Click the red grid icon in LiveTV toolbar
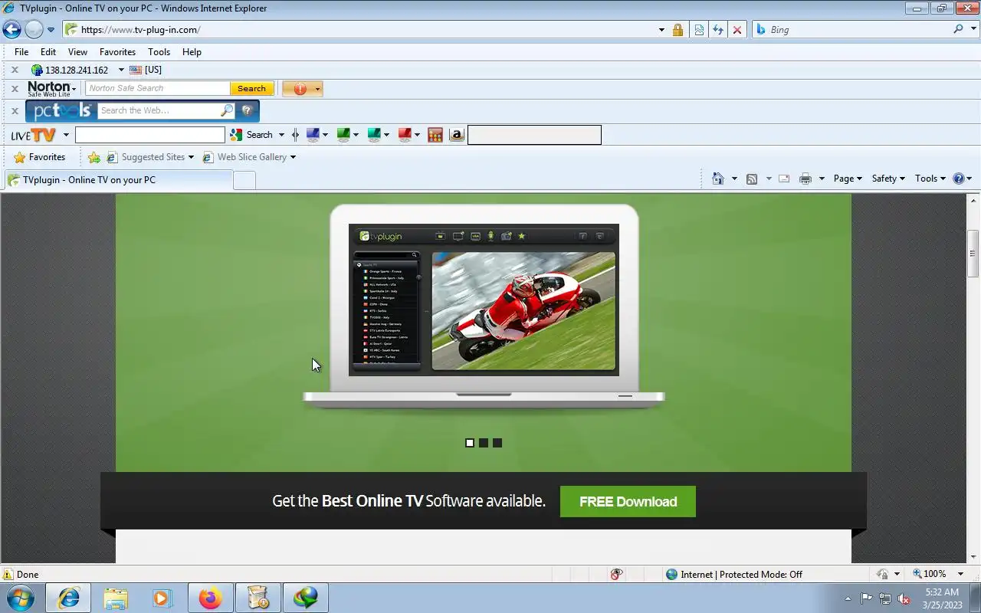Screen dimensions: 981x613 pyautogui.click(x=435, y=136)
